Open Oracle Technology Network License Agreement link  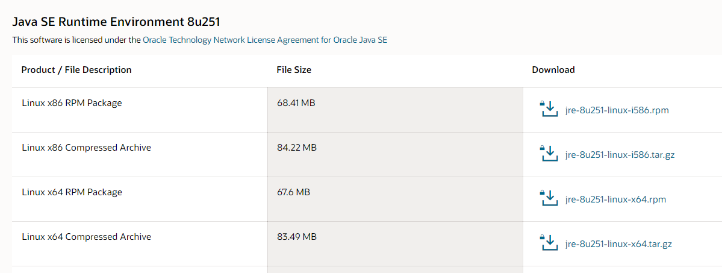click(x=265, y=40)
